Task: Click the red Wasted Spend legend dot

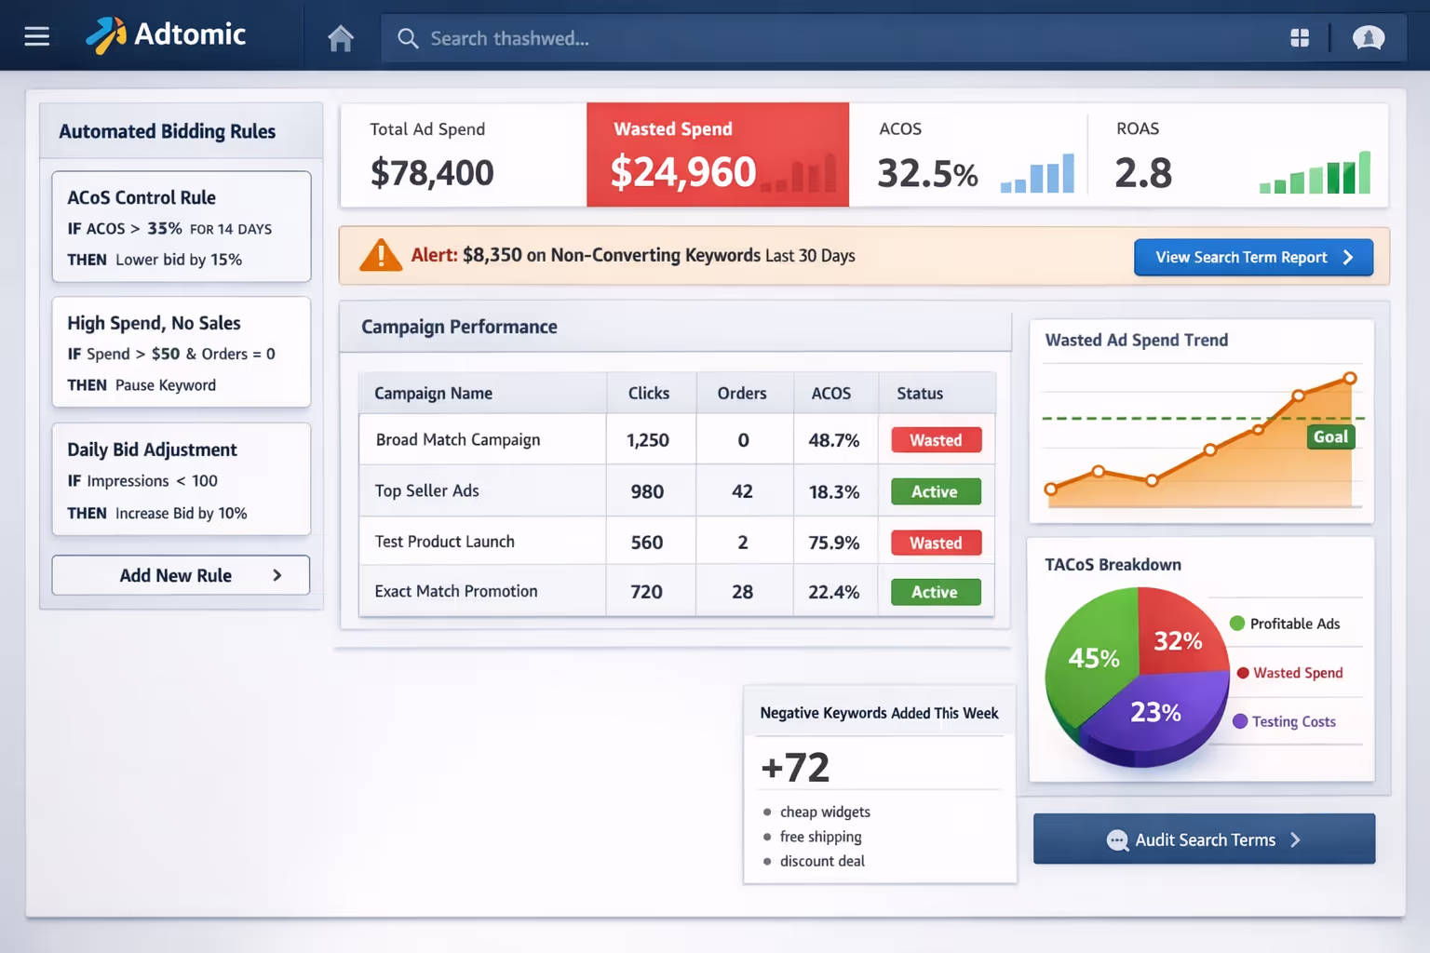Action: 1243,673
